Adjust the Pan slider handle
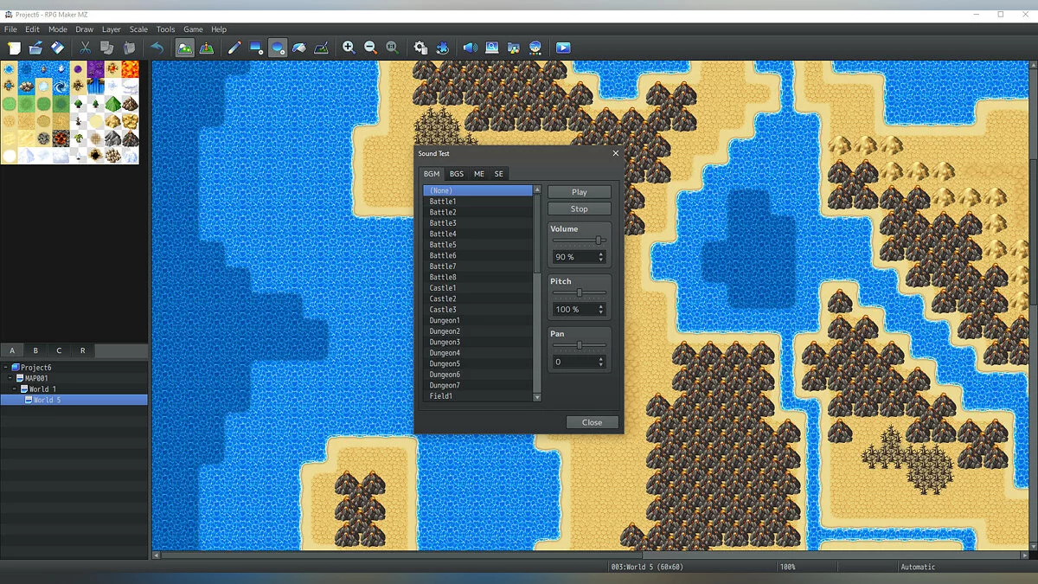Screen dimensions: 1038x584 580,344
